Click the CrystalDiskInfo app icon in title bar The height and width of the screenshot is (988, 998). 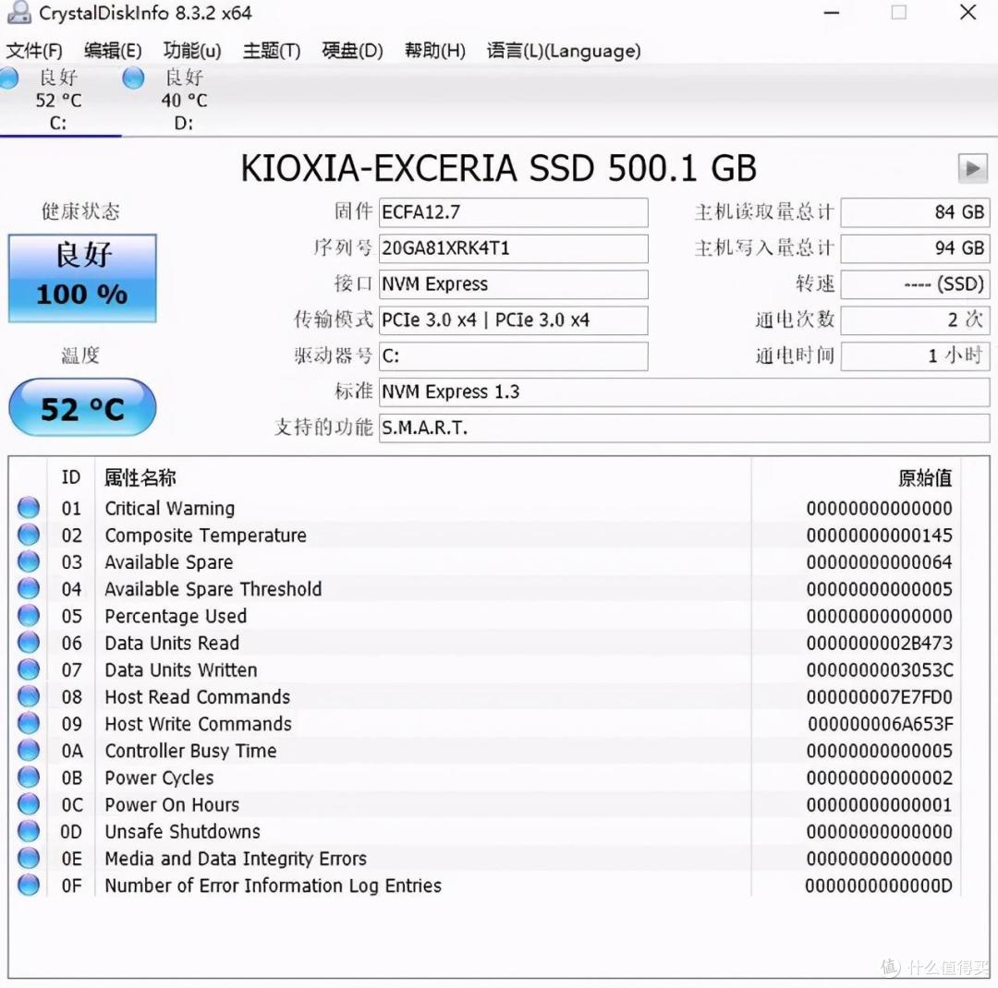(18, 12)
